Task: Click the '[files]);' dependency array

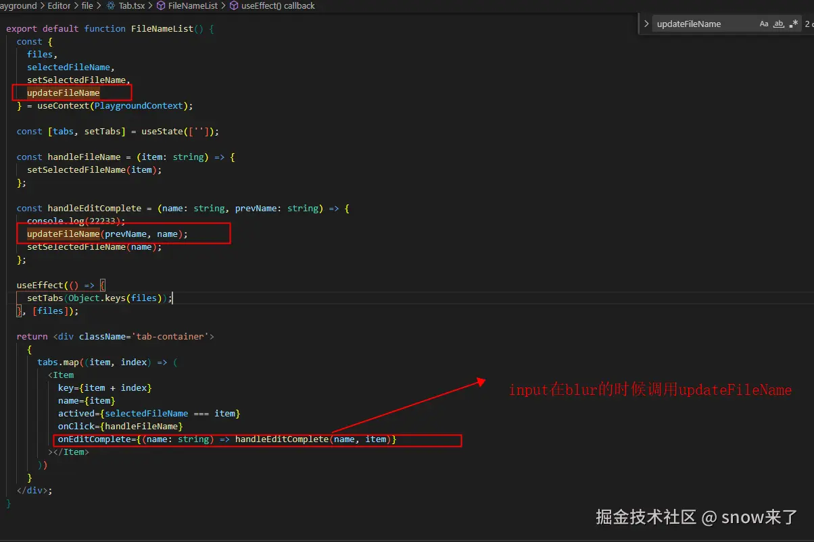Action: (55, 310)
